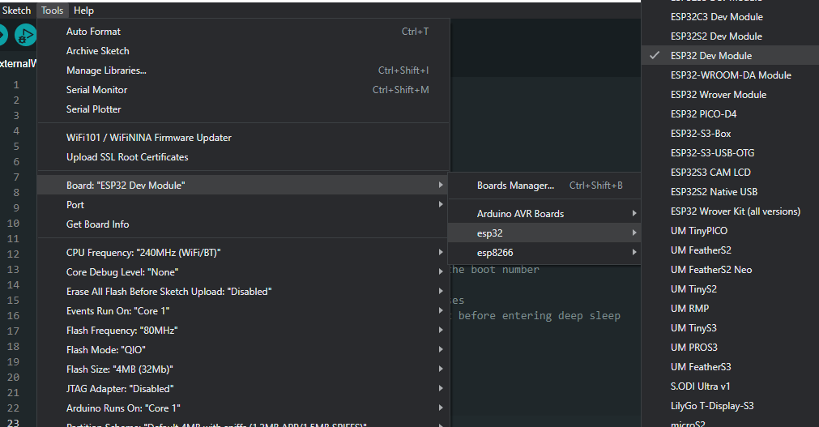Click editor line number 23
This screenshot has height=427, width=819.
[13, 423]
